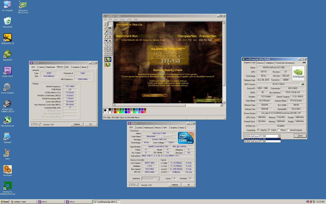The image size is (326, 204).
Task: Choose the Magnifier tool in Paint
Action: (110, 32)
